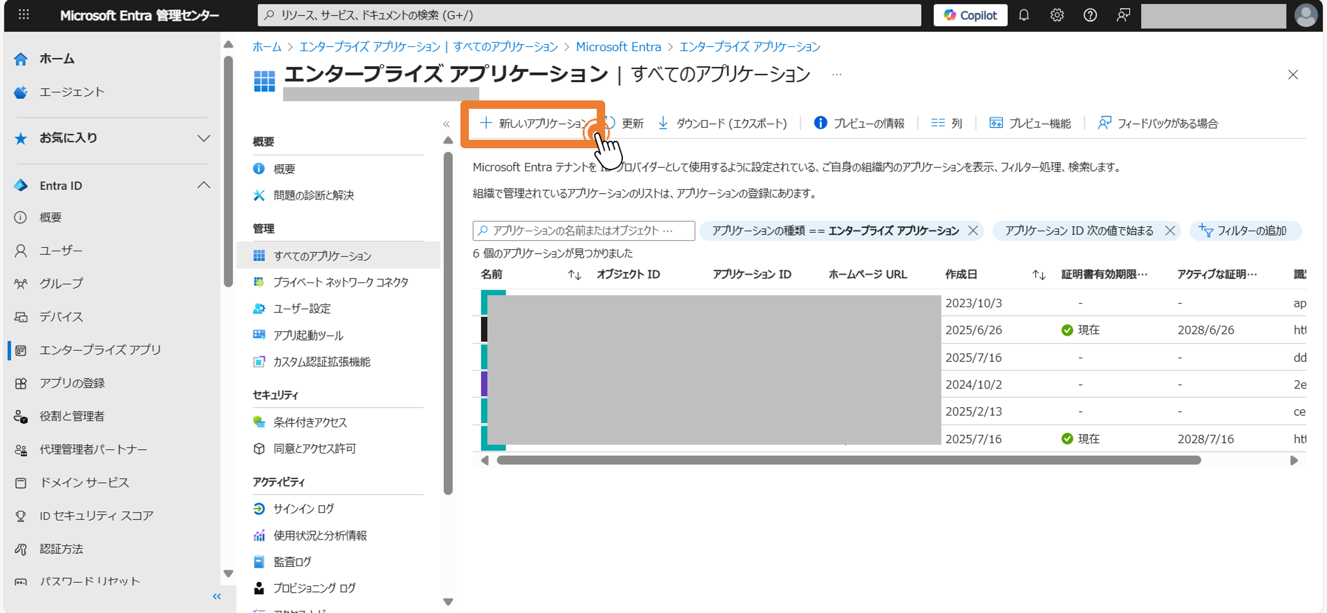
Task: Collapse the resource menu chevron
Action: 446,124
